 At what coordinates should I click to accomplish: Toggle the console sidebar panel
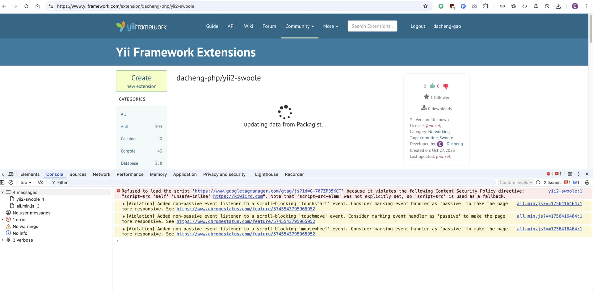pyautogui.click(x=2, y=182)
